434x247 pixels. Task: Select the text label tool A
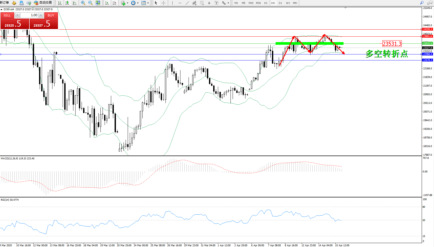[x=209, y=3]
